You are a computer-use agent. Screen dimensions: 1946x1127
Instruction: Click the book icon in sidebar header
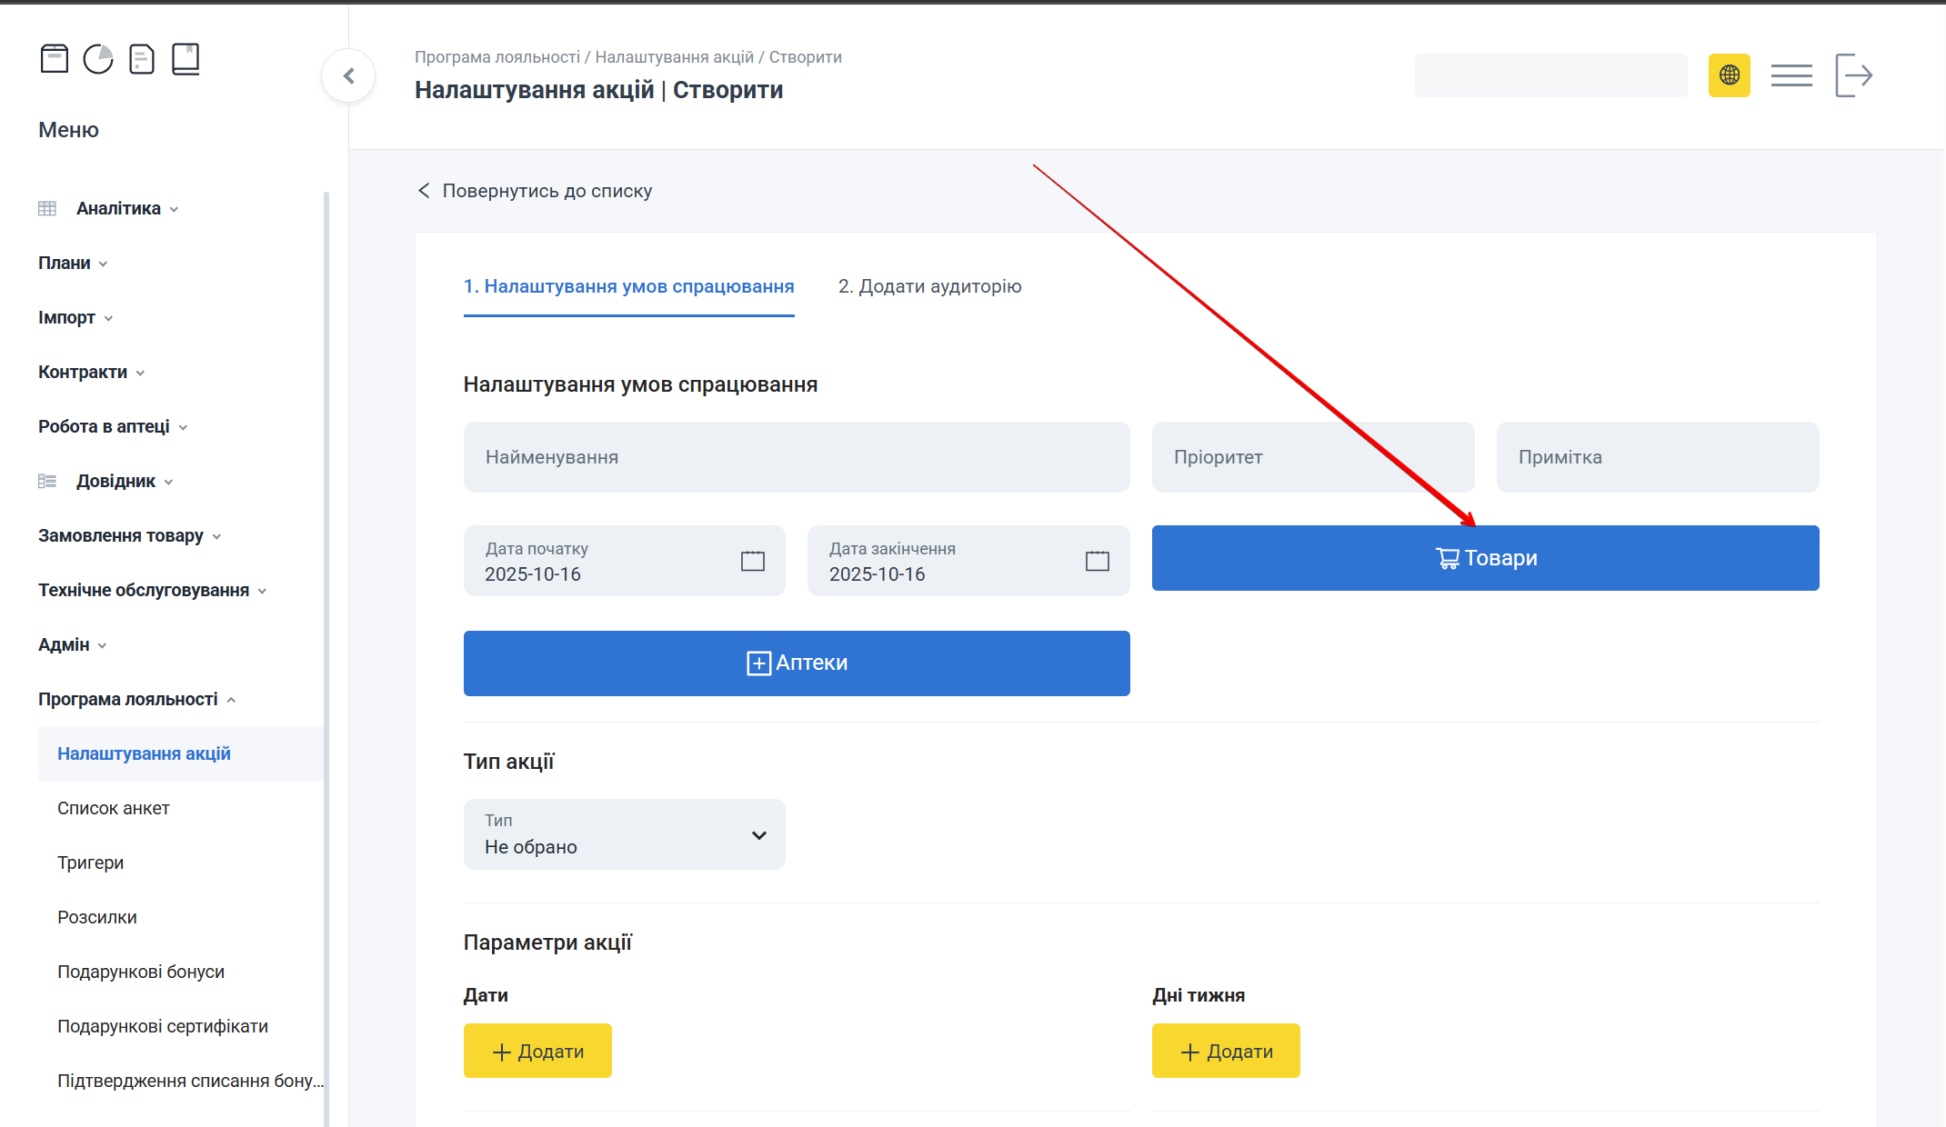pyautogui.click(x=186, y=58)
